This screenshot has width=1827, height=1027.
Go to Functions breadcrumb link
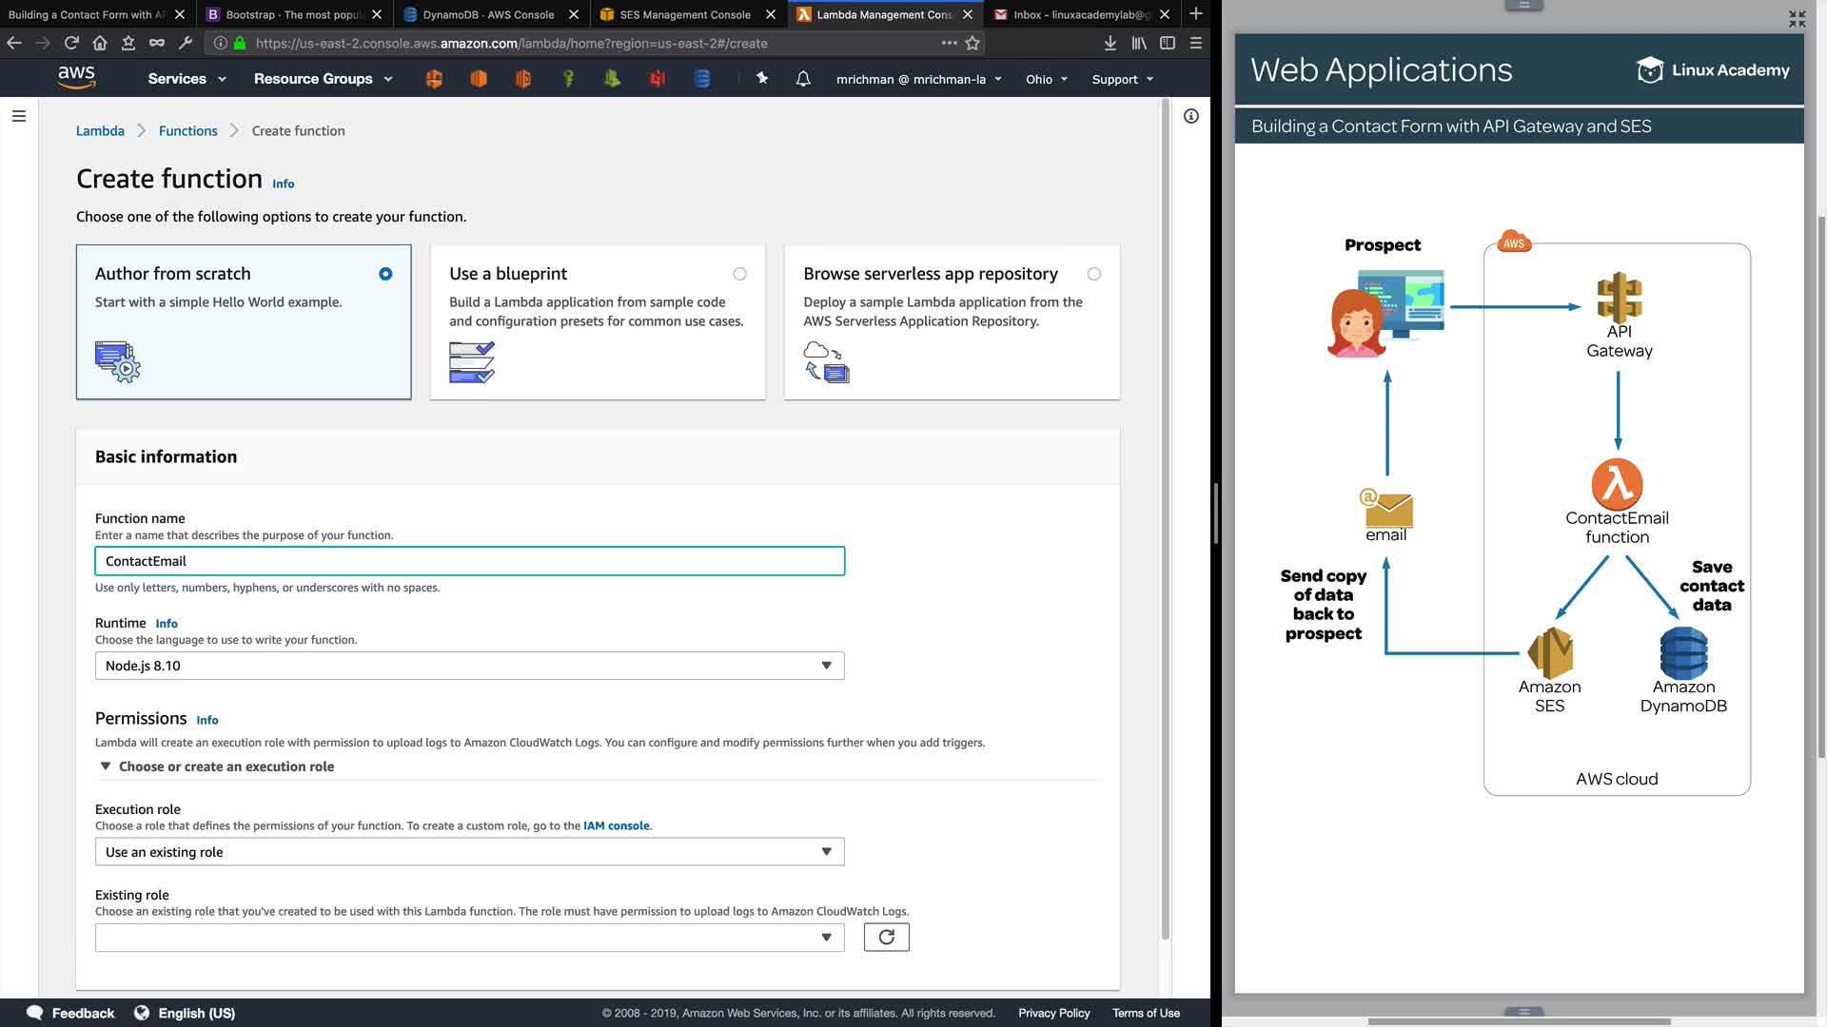tap(187, 131)
